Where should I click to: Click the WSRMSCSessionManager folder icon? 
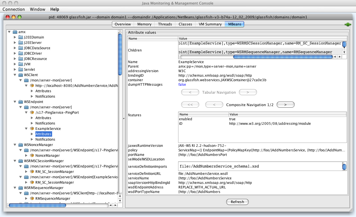(x=20, y=161)
